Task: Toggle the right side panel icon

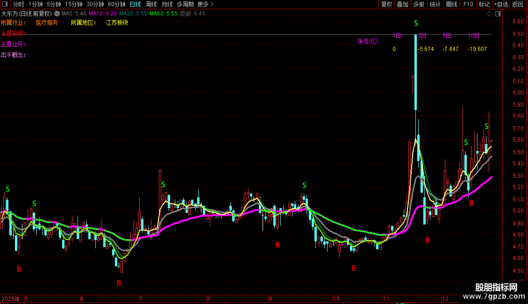Action: [498, 14]
